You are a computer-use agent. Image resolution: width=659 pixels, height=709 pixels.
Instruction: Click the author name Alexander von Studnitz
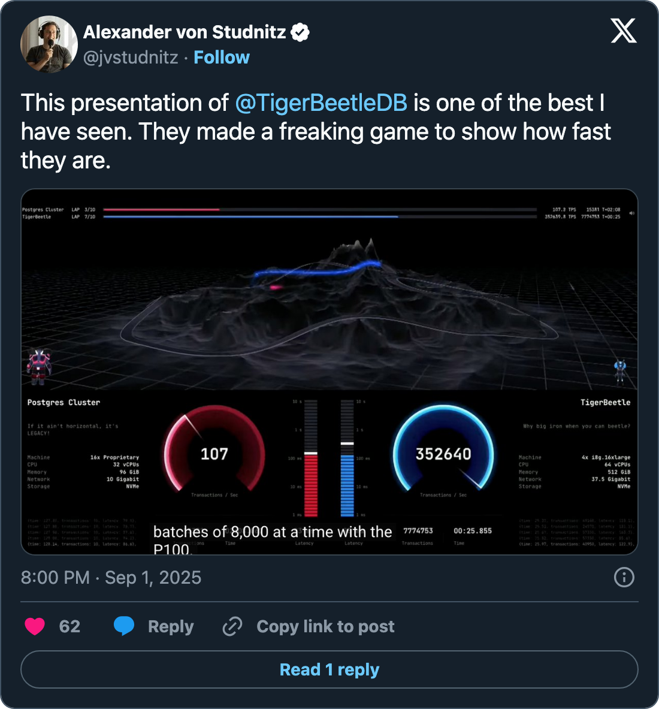[185, 32]
